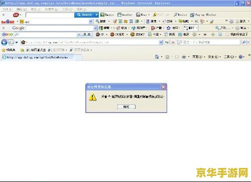This screenshot has height=182, width=251.
Task: Click the add-to-favorites star icon
Action: point(22,50)
